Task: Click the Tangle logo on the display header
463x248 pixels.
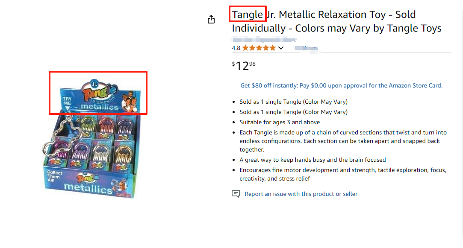Action: coord(100,90)
